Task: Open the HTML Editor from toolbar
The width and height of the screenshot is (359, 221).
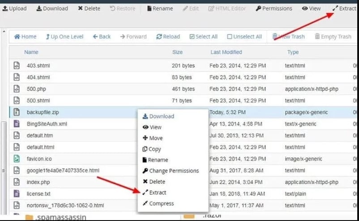Action: pyautogui.click(x=227, y=8)
